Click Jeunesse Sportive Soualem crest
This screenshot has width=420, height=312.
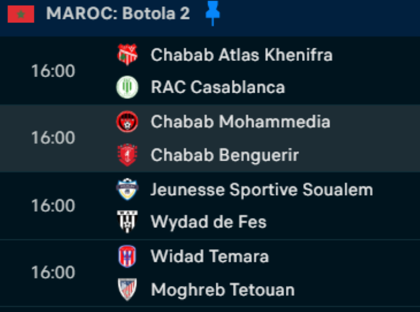(x=127, y=189)
